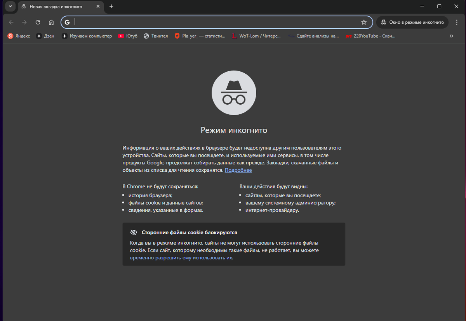Screen dimensions: 466x321
Task: Click 'Сторонние файлы cookie блокируются' heading
Action: [189, 233]
